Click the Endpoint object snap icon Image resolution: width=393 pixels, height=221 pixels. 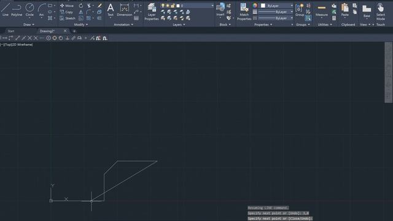point(18,38)
